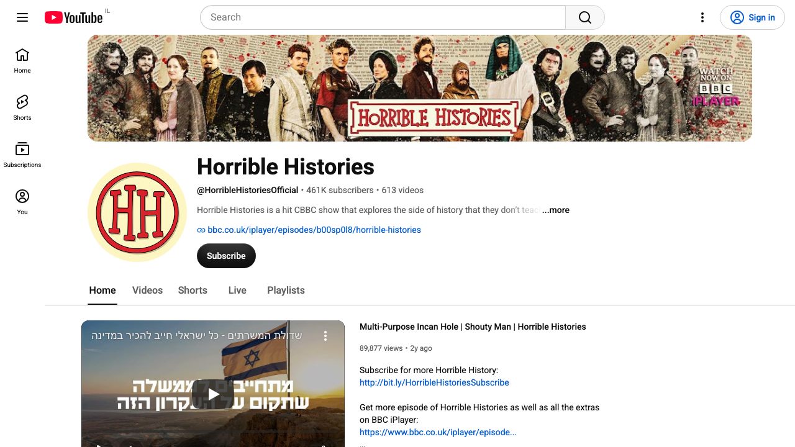Subscribe to Horrible Histories
The height and width of the screenshot is (447, 795).
pos(226,256)
